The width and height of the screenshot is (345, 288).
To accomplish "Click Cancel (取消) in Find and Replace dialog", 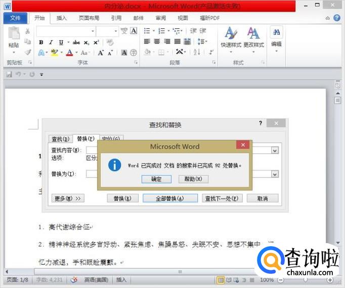I will coord(263,198).
